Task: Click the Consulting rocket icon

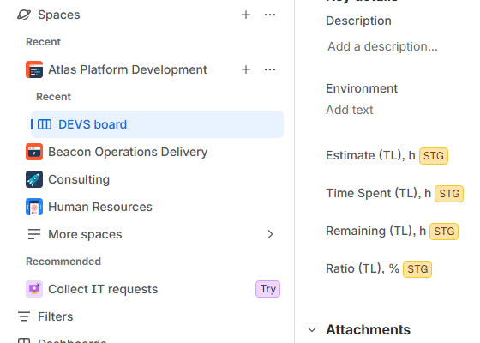Action: point(34,179)
